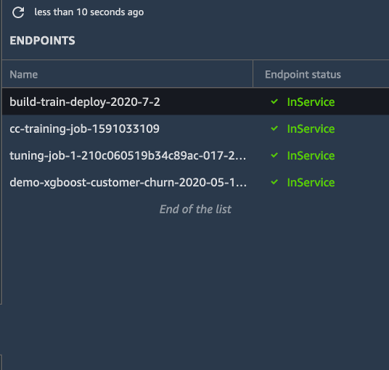Click InService status of demo-xgboost-customer-churn endpoint
This screenshot has width=389, height=370.
tap(311, 182)
